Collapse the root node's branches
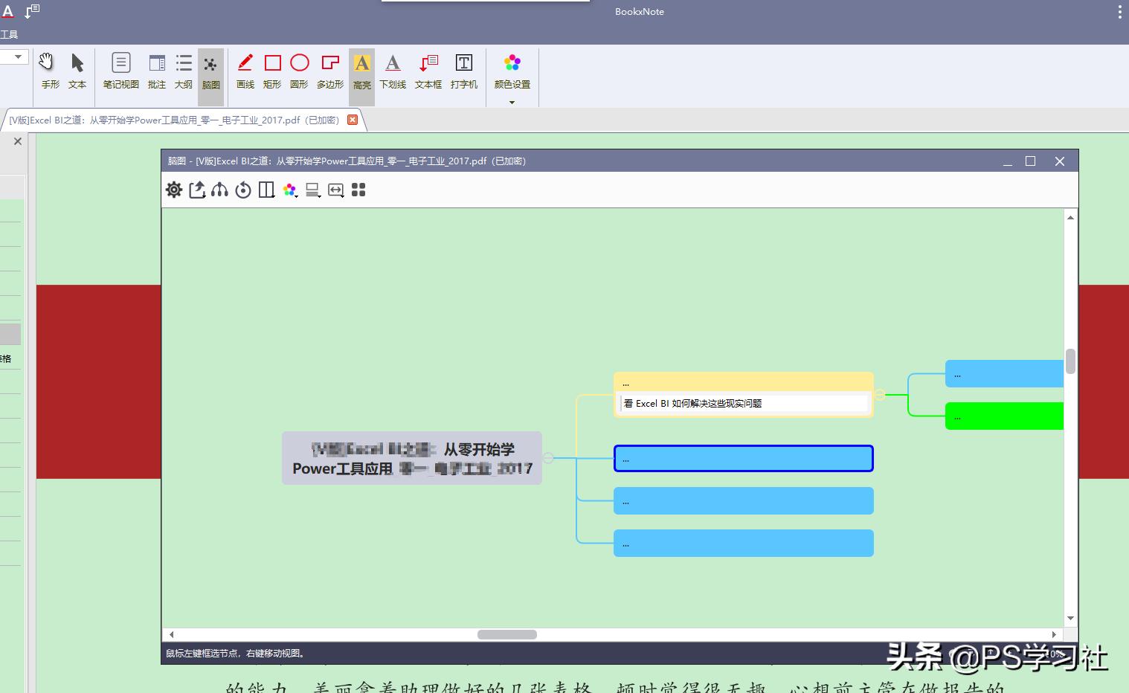1129x693 pixels. pyautogui.click(x=548, y=458)
